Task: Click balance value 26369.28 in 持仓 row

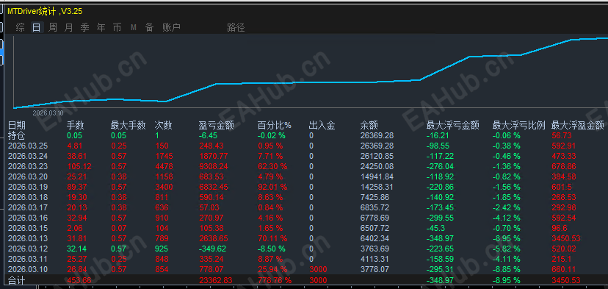Action: 377,135
